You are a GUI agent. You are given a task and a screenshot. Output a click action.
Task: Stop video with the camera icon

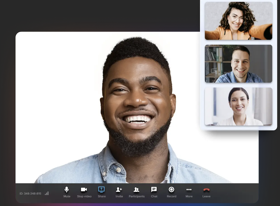tap(84, 192)
